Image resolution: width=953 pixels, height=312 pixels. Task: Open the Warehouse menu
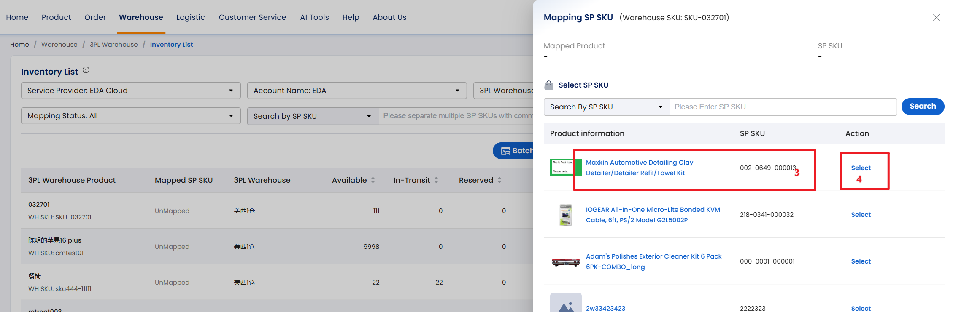click(141, 17)
